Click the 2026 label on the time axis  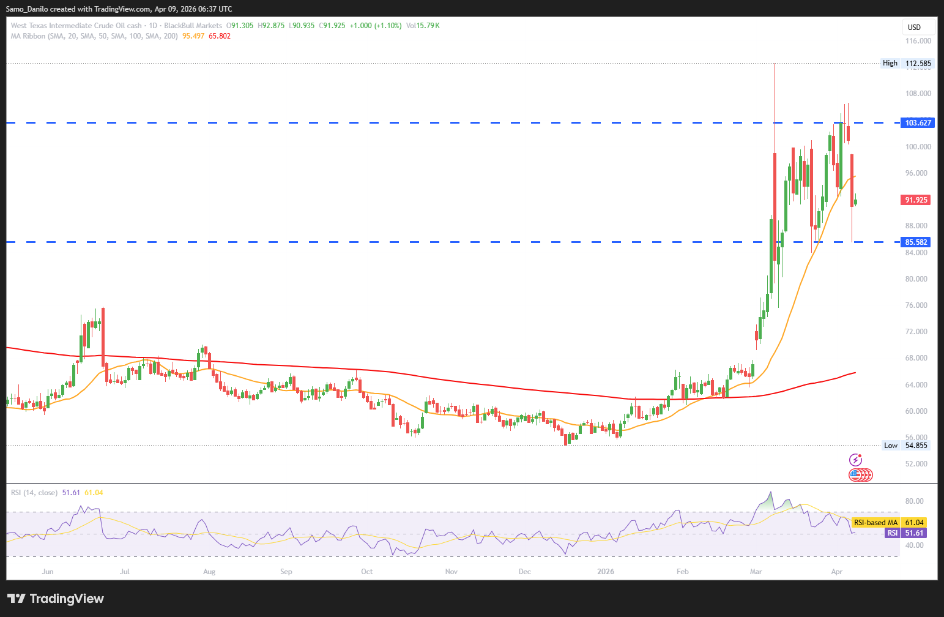[606, 572]
